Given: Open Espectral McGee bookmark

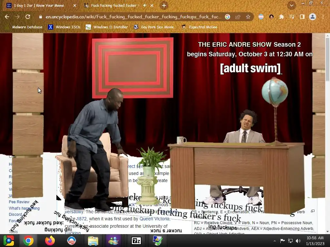Looking at the screenshot, I should [199, 27].
